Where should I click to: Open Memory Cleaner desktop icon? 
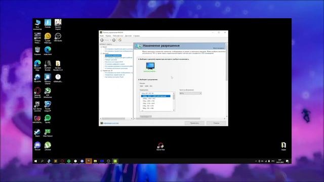pyautogui.click(x=48, y=79)
